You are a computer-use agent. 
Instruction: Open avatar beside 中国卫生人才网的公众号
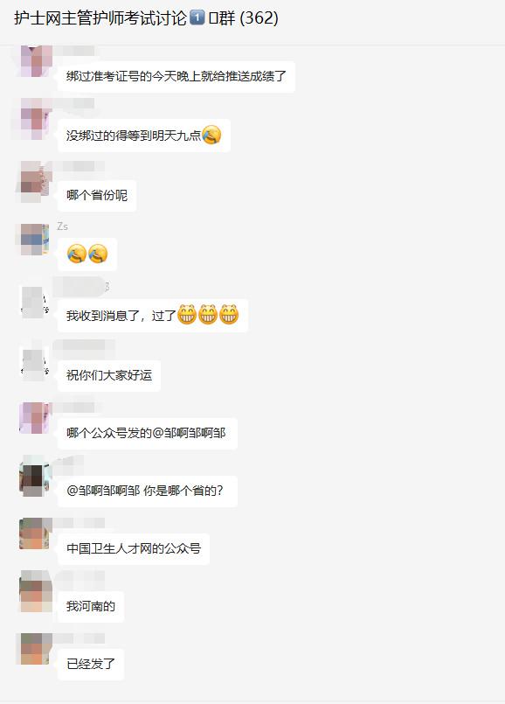click(x=36, y=533)
